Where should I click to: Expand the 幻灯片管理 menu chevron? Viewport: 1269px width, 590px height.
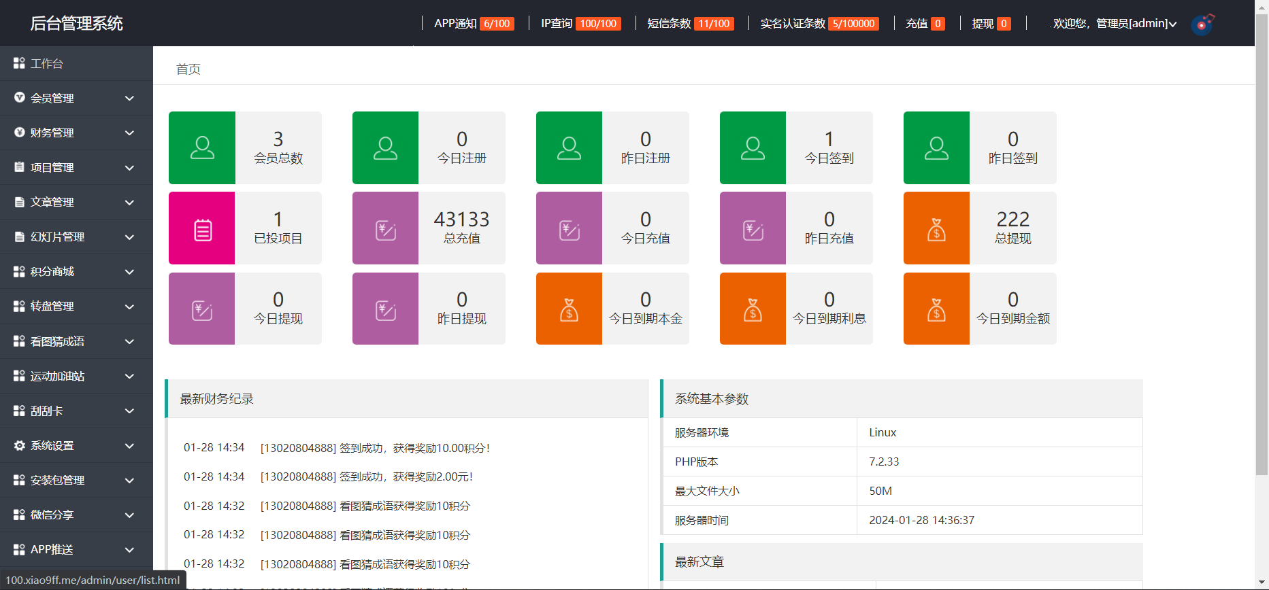pyautogui.click(x=129, y=237)
